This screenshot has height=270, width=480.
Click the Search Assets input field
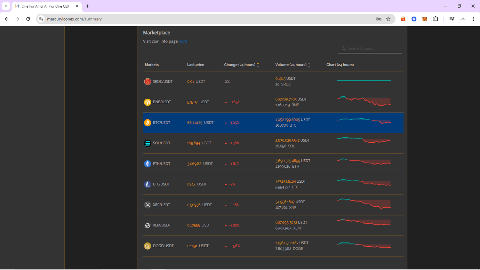pyautogui.click(x=370, y=49)
